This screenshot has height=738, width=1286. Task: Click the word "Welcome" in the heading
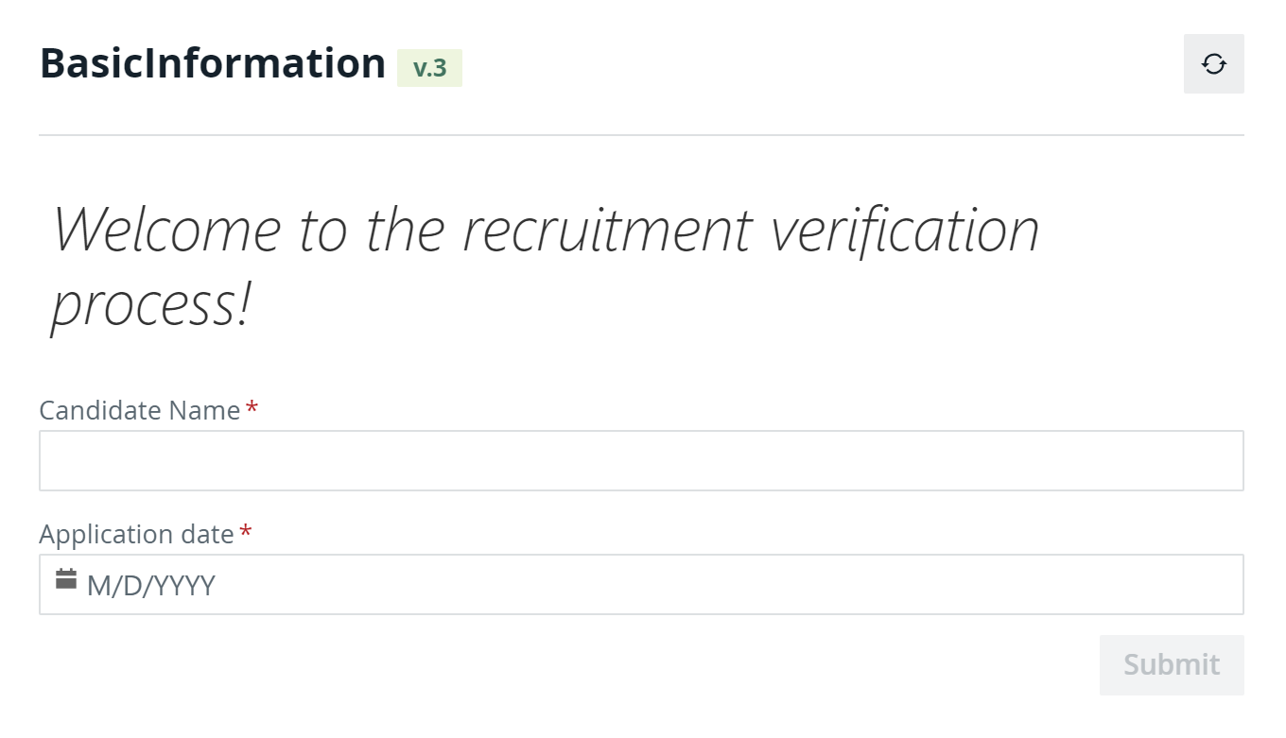coord(166,229)
